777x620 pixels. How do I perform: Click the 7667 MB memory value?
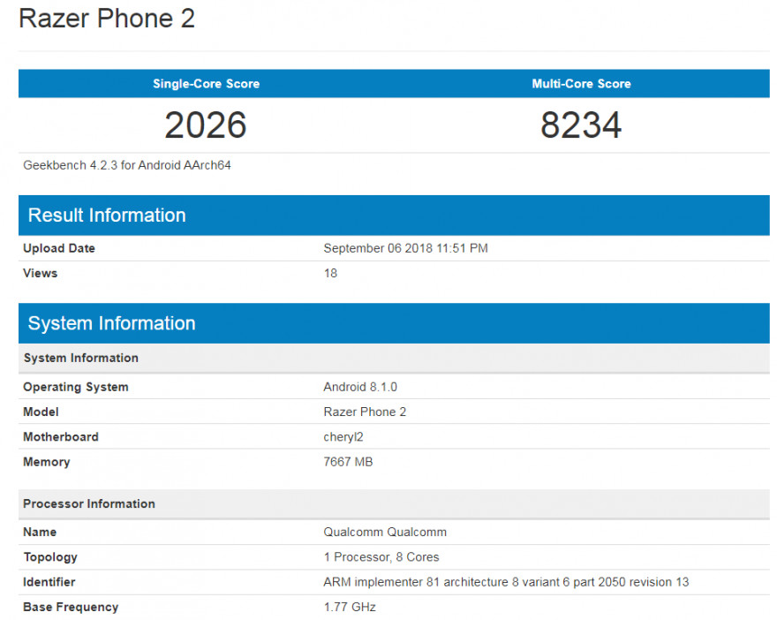(348, 462)
